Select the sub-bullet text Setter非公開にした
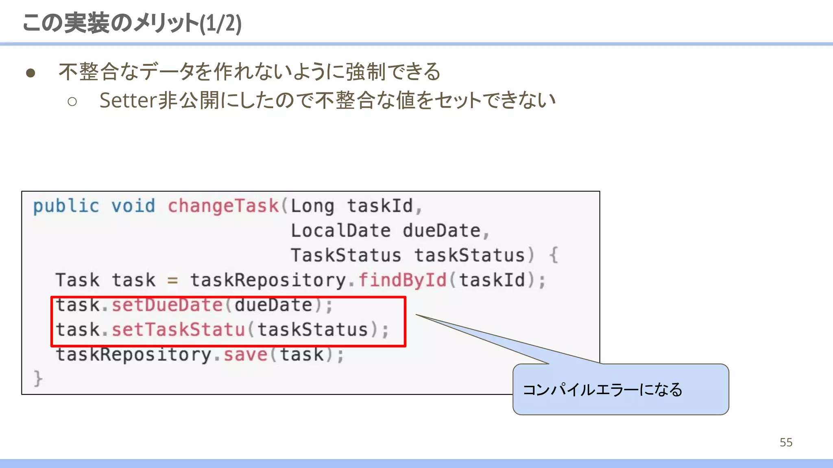 [x=327, y=100]
